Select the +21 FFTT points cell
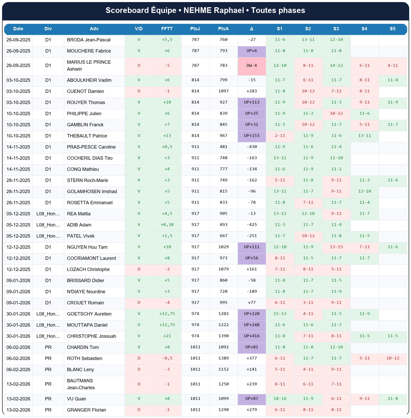The width and height of the screenshot is (411, 418). 167,336
